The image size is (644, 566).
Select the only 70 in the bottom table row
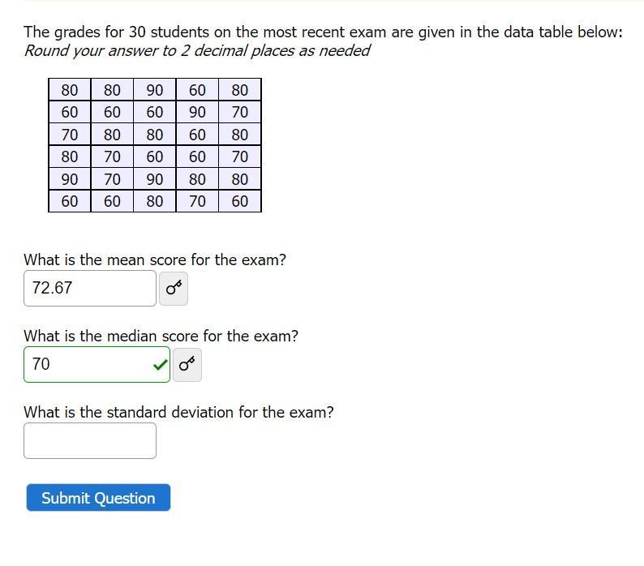(197, 201)
